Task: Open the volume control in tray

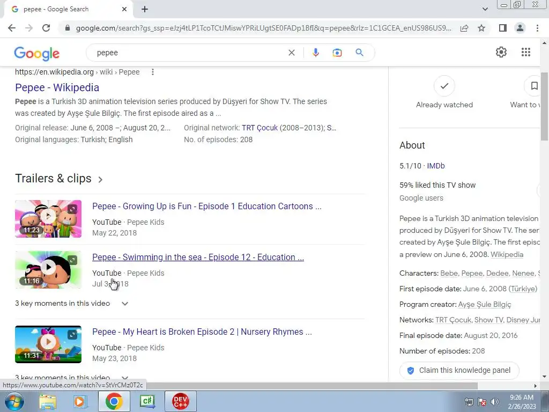Action: 495,401
